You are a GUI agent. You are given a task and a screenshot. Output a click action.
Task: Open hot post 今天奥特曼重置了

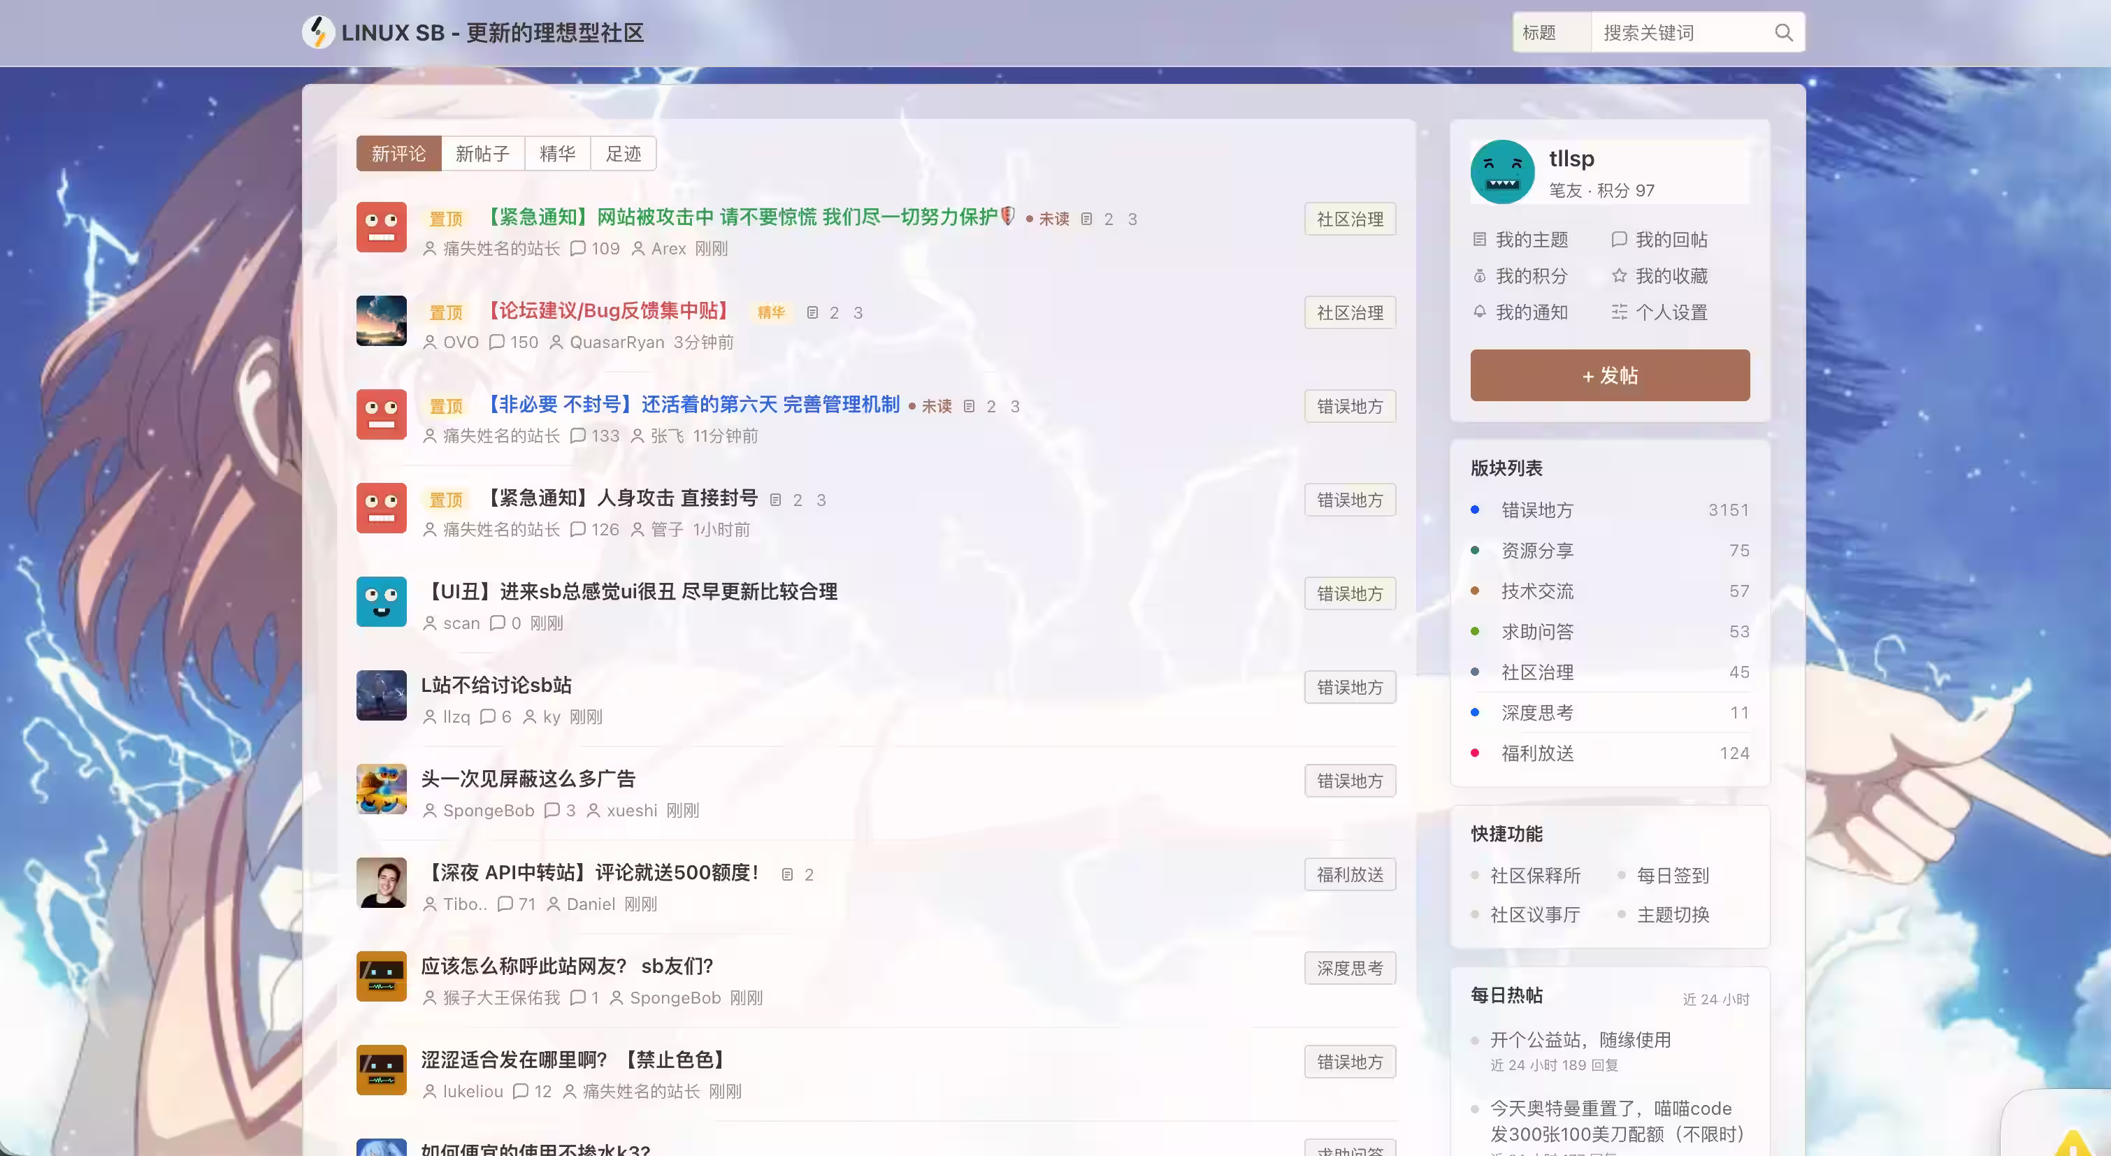point(1617,1121)
